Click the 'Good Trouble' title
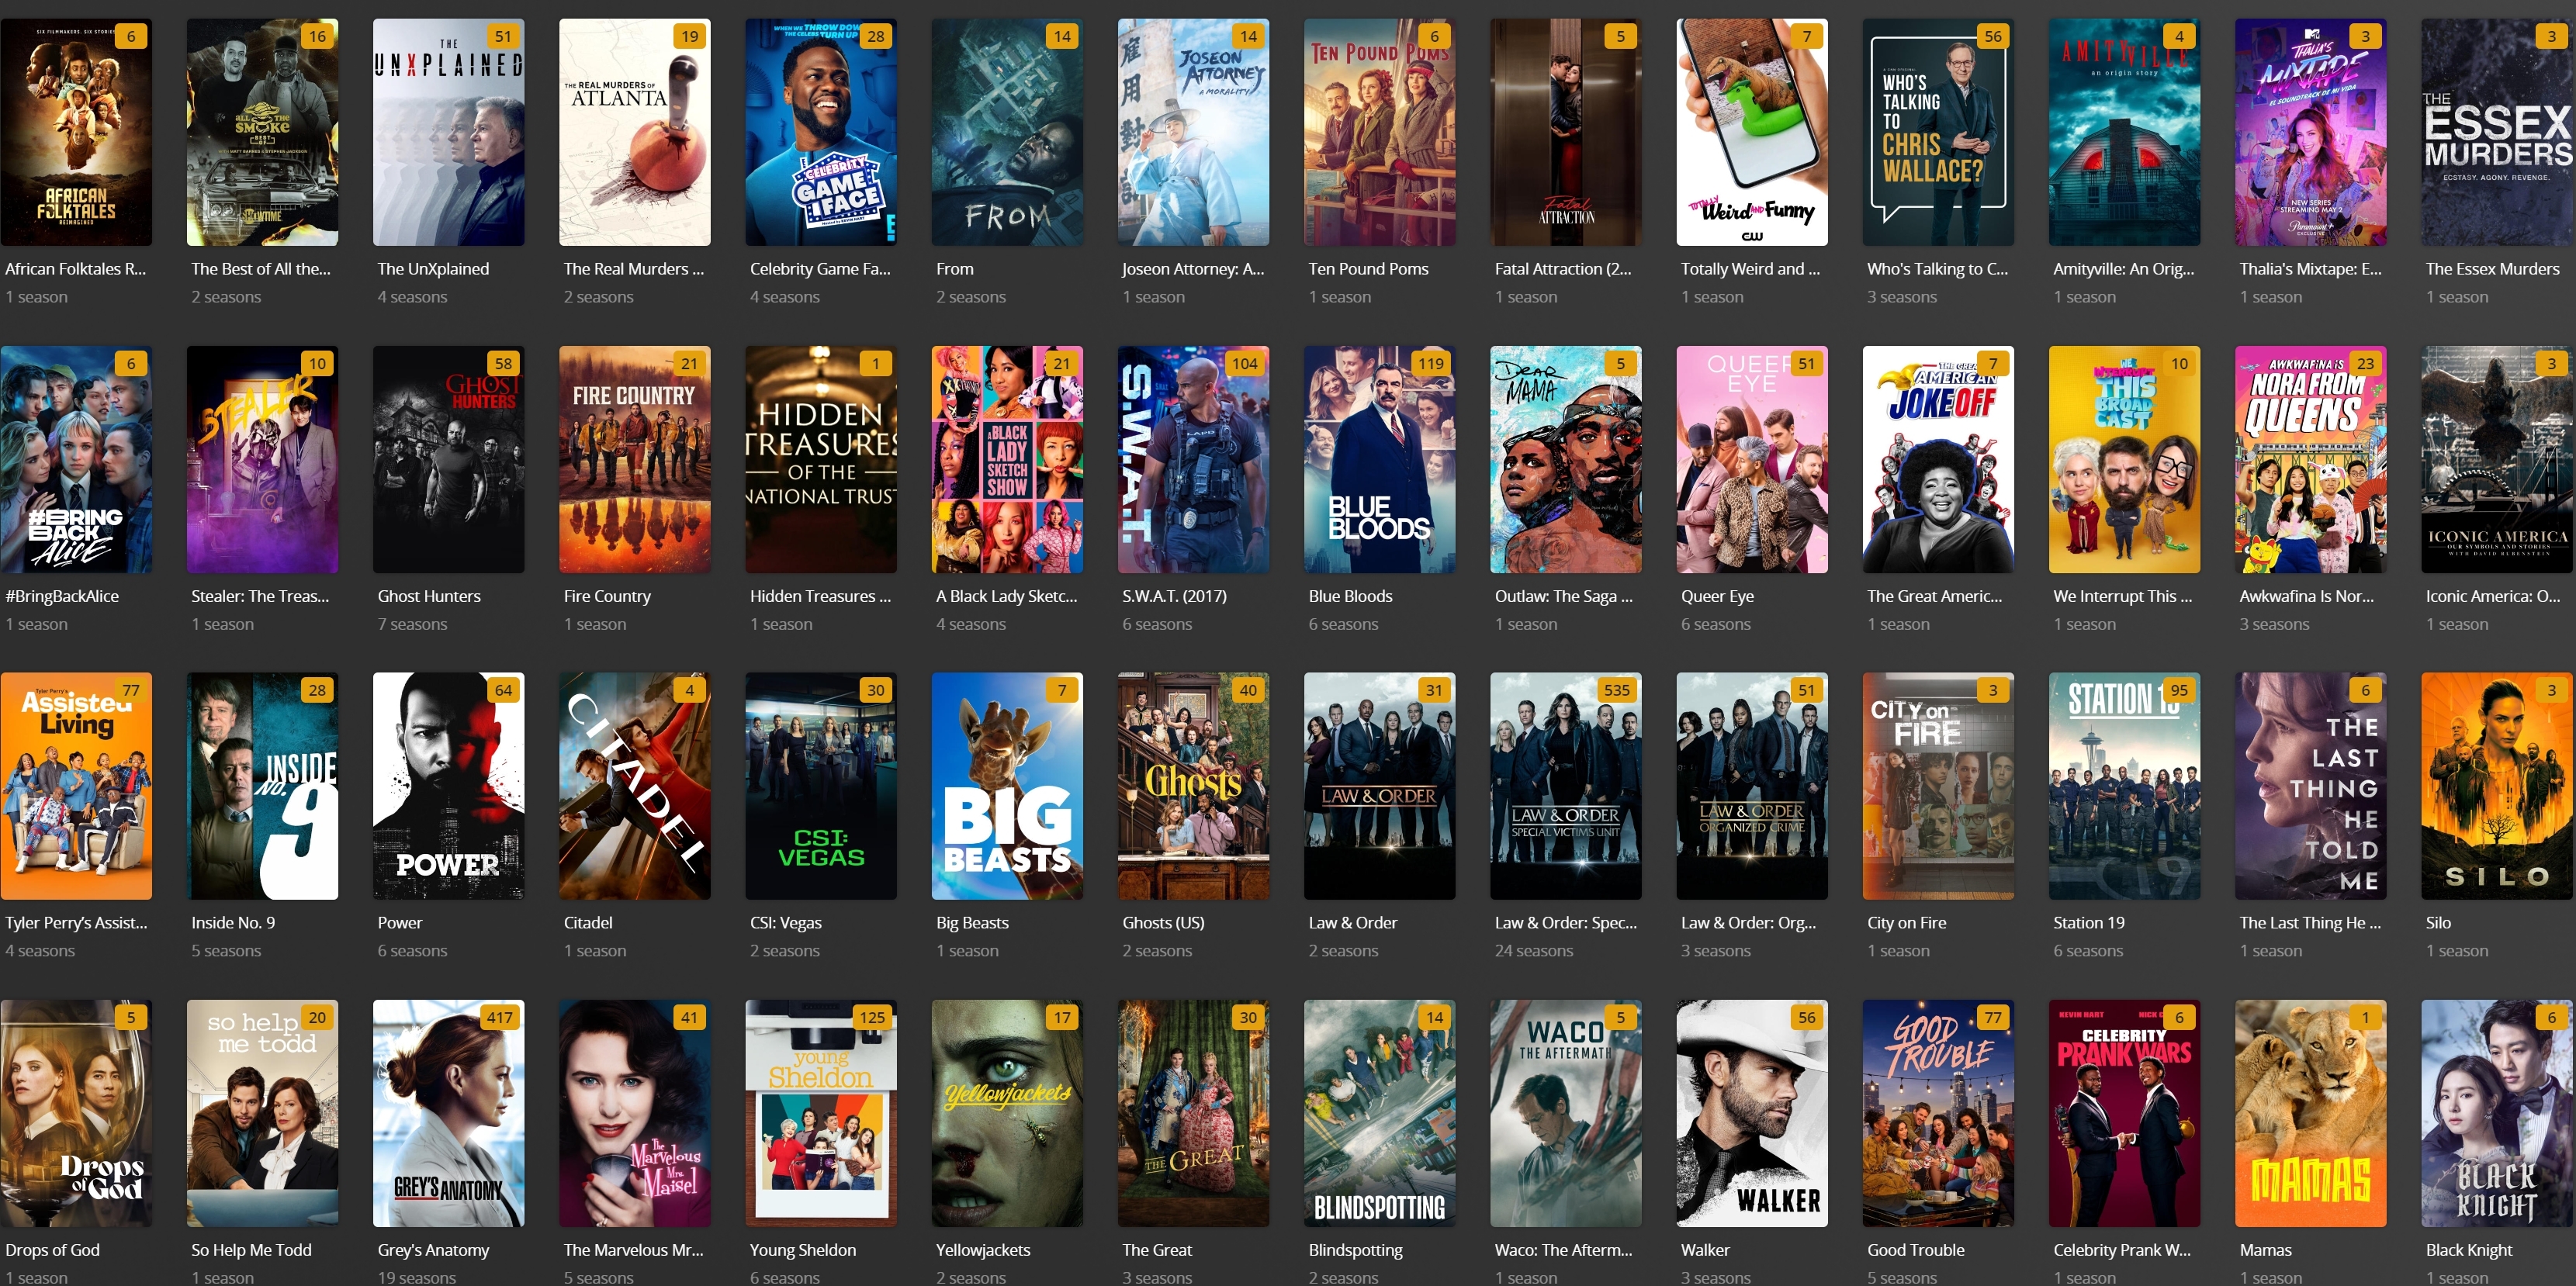The width and height of the screenshot is (2576, 1286). (1915, 1250)
